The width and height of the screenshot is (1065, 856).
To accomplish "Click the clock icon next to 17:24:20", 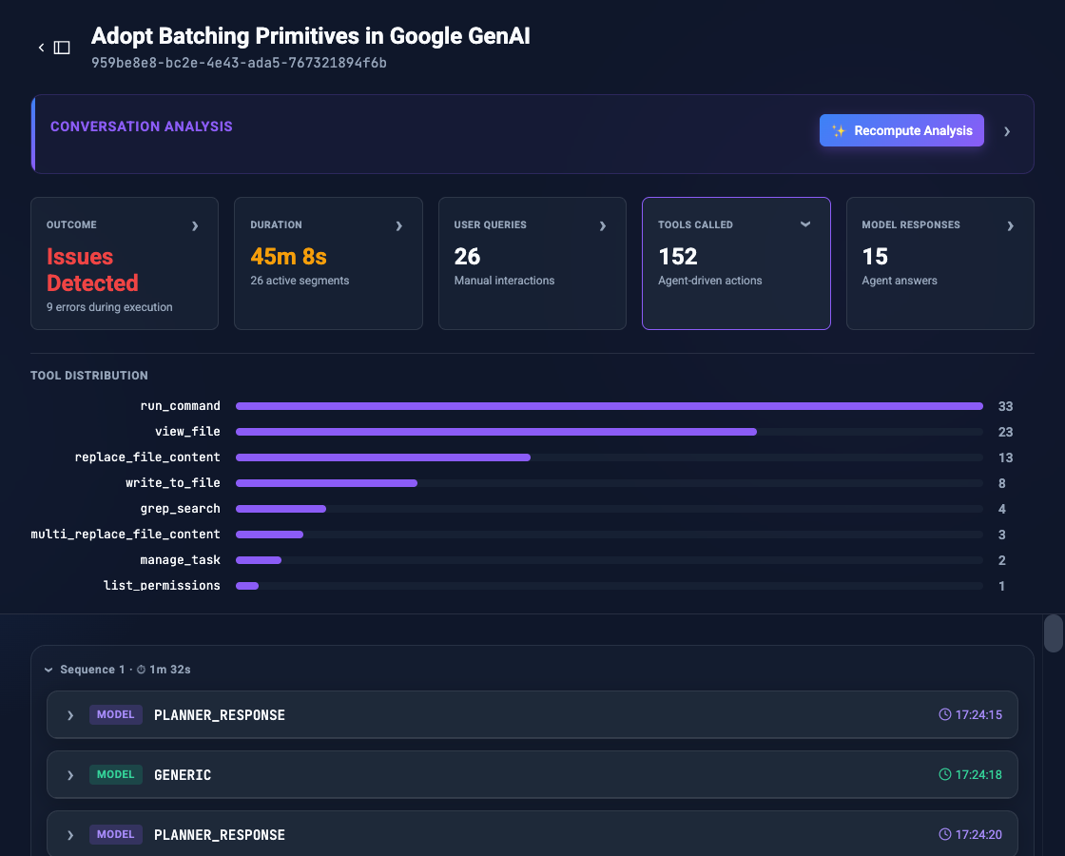I will 945,834.
